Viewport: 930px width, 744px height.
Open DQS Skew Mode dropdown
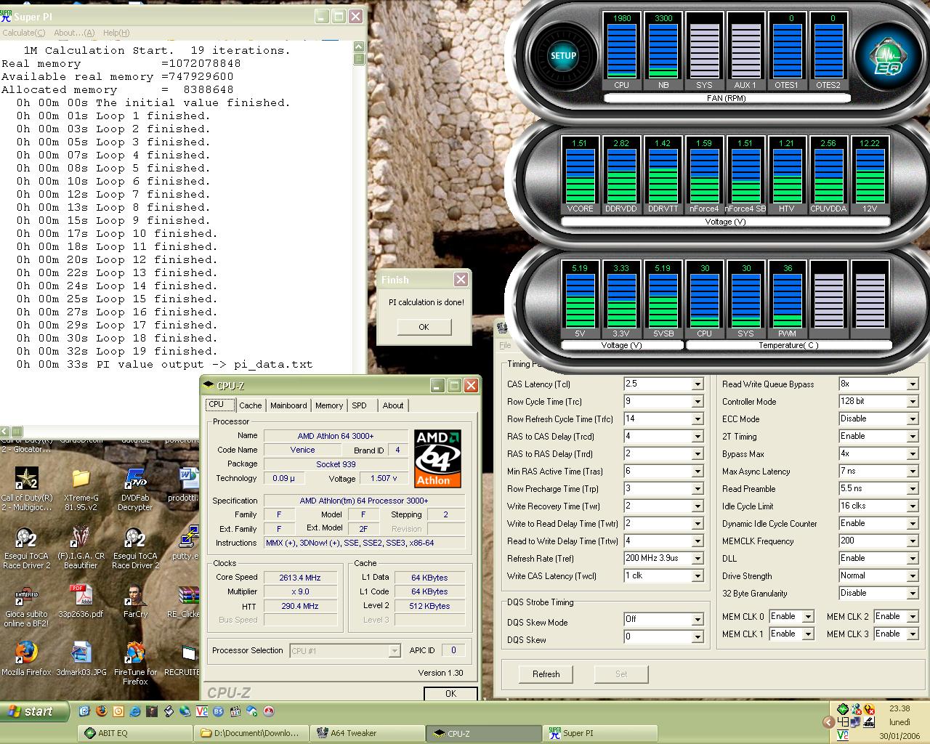697,620
